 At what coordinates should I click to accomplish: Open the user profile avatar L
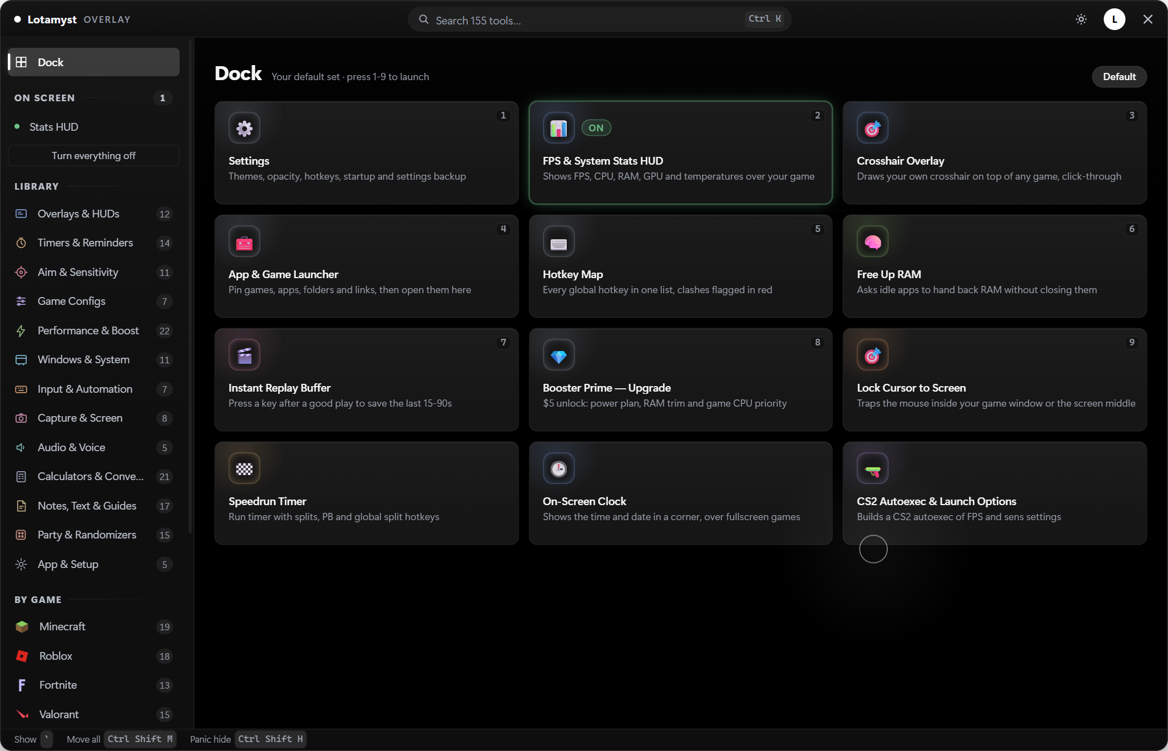tap(1114, 19)
